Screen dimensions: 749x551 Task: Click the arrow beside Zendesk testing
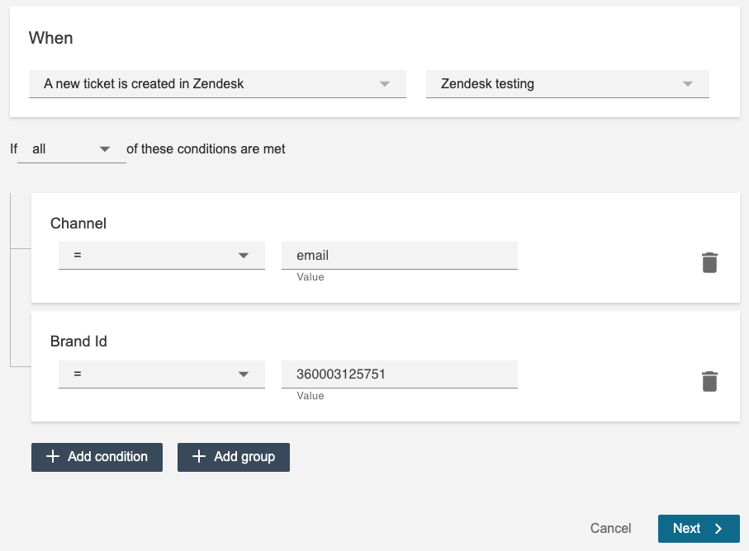tap(687, 84)
